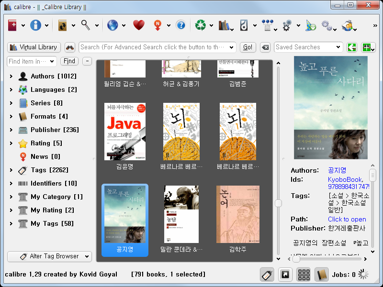
Task: Open advanced search via binoculars icon
Action: [70, 47]
